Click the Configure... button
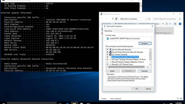The height and width of the screenshot is (104, 185). (x=145, y=44)
